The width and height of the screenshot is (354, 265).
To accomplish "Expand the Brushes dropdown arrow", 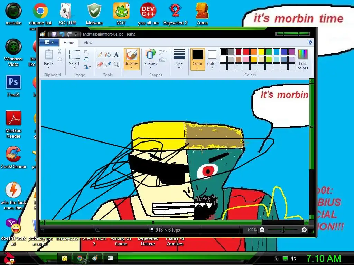I will pos(131,68).
